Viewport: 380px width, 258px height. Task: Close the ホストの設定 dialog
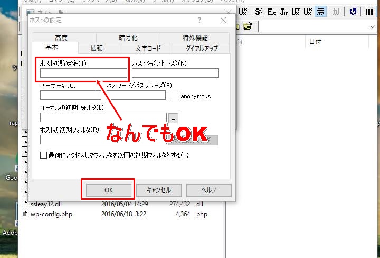coord(223,20)
